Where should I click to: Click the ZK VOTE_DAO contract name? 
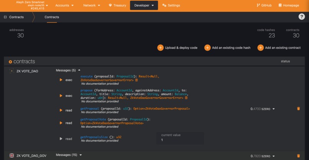(27, 71)
